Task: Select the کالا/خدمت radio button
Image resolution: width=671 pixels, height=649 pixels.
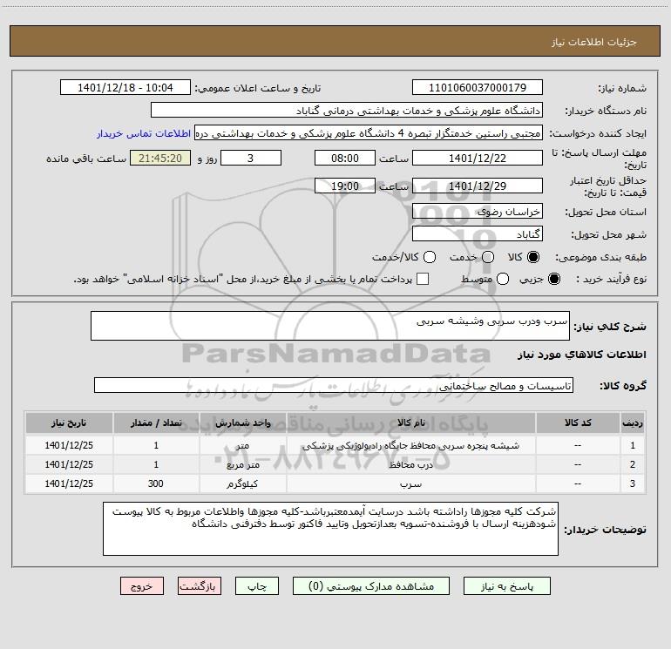Action: pos(430,257)
